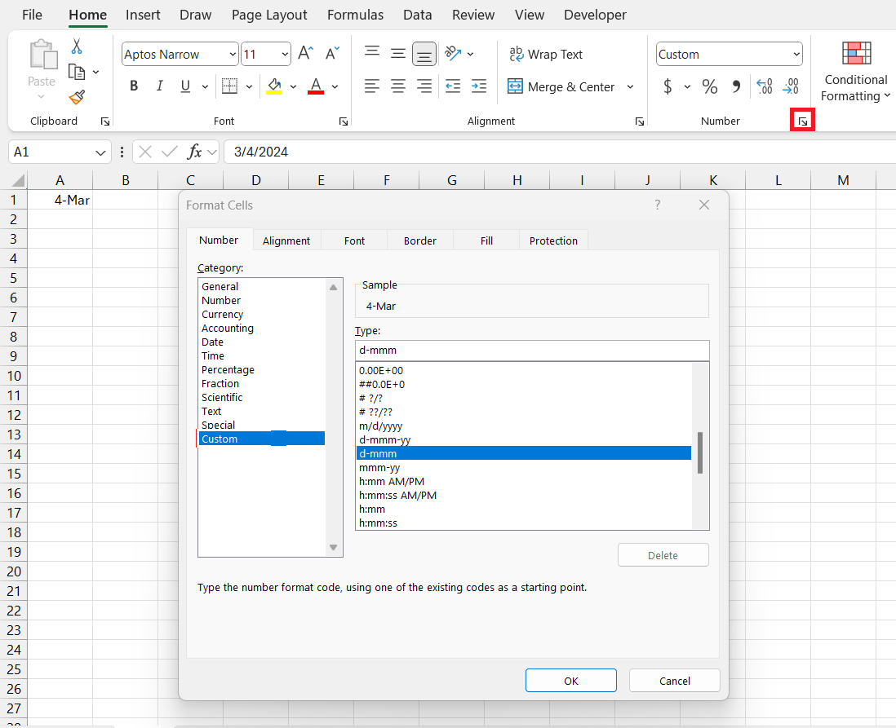The width and height of the screenshot is (896, 728).
Task: Center text horizontally
Action: pyautogui.click(x=398, y=86)
